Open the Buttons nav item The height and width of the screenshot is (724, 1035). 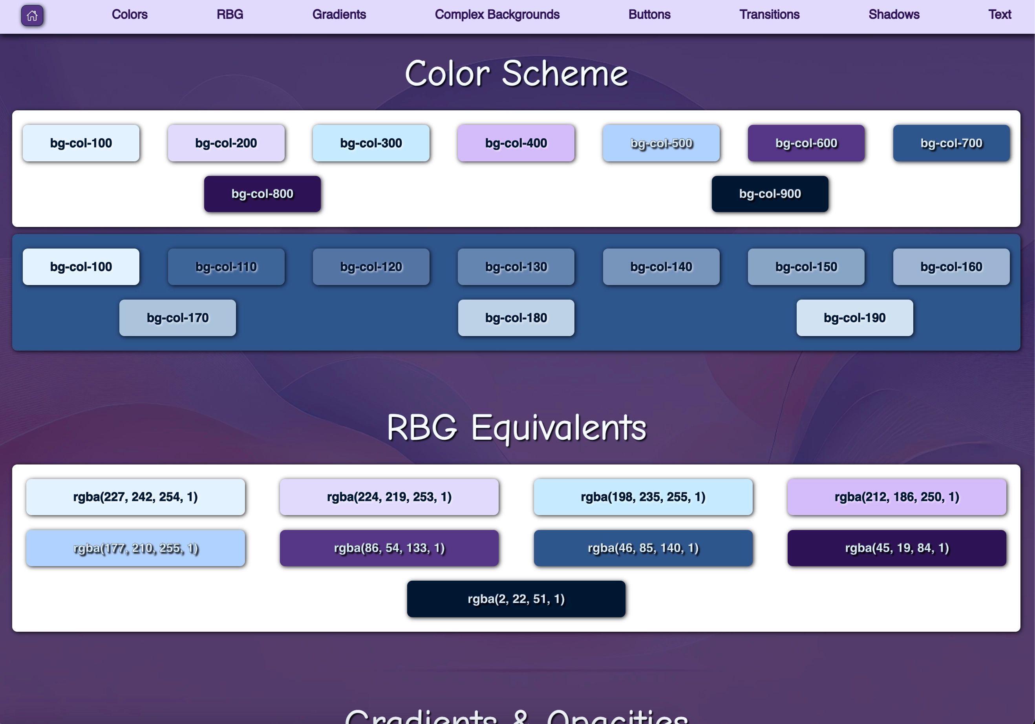(x=649, y=15)
